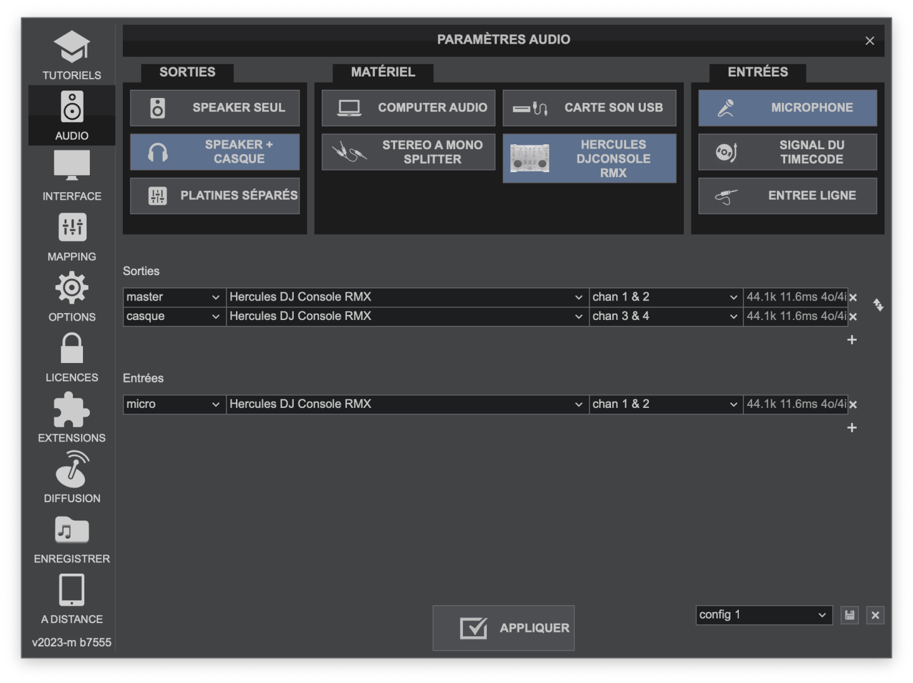
Task: Open the config 1 preset dropdown
Action: (764, 615)
